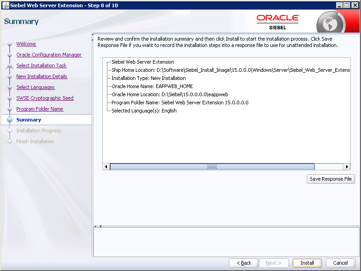The height and width of the screenshot is (271, 361).
Task: Go back with the Back button
Action: coord(244,263)
